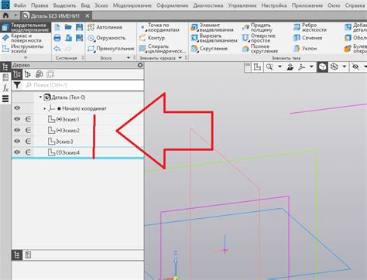Select the Окружность circle tool
This screenshot has height=280, width=367.
tap(106, 38)
